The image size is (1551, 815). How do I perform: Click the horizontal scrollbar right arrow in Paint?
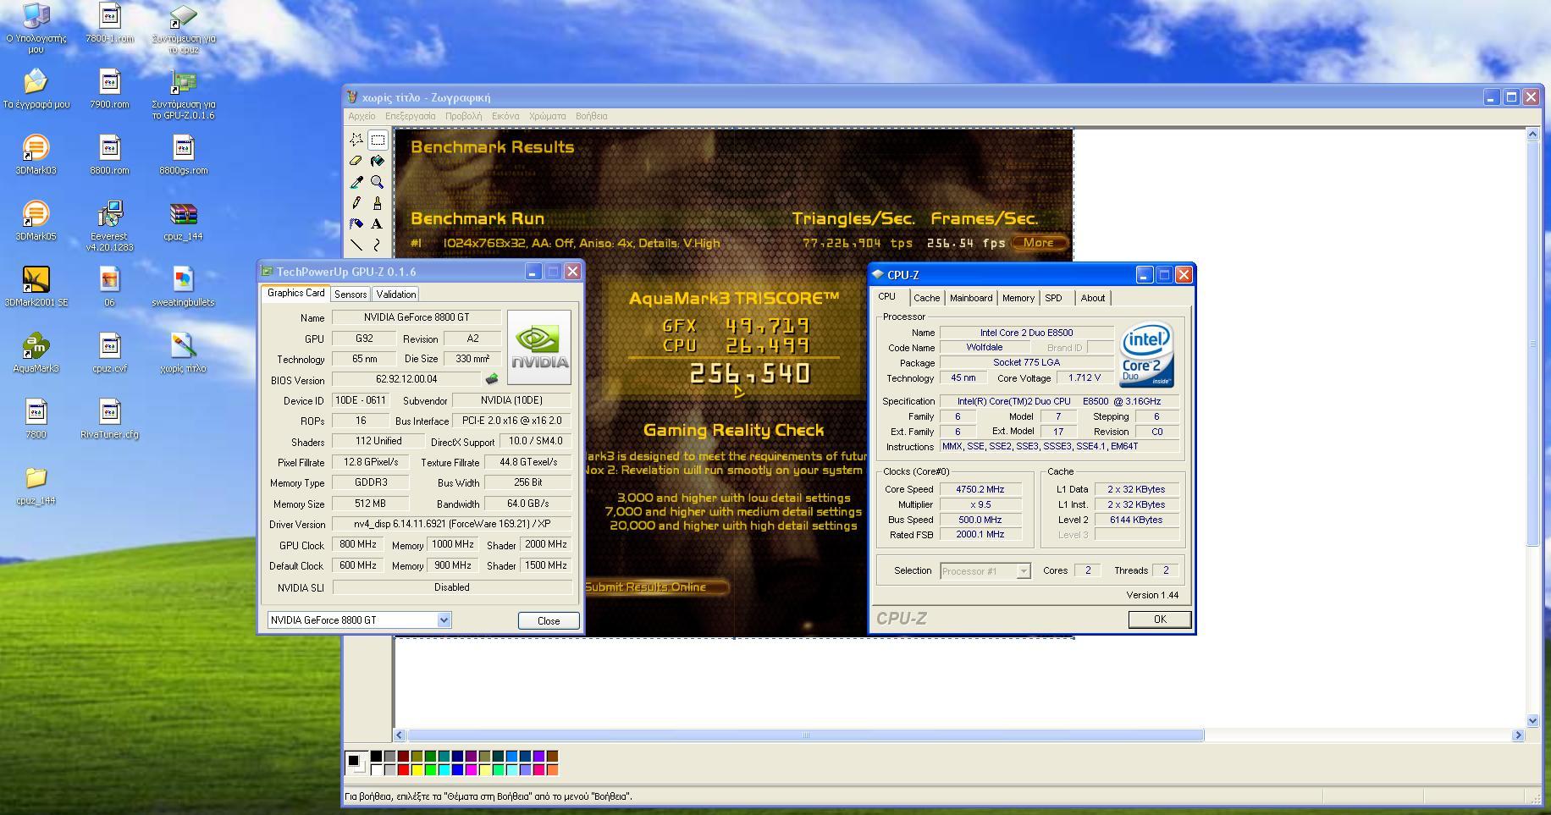[x=1518, y=735]
